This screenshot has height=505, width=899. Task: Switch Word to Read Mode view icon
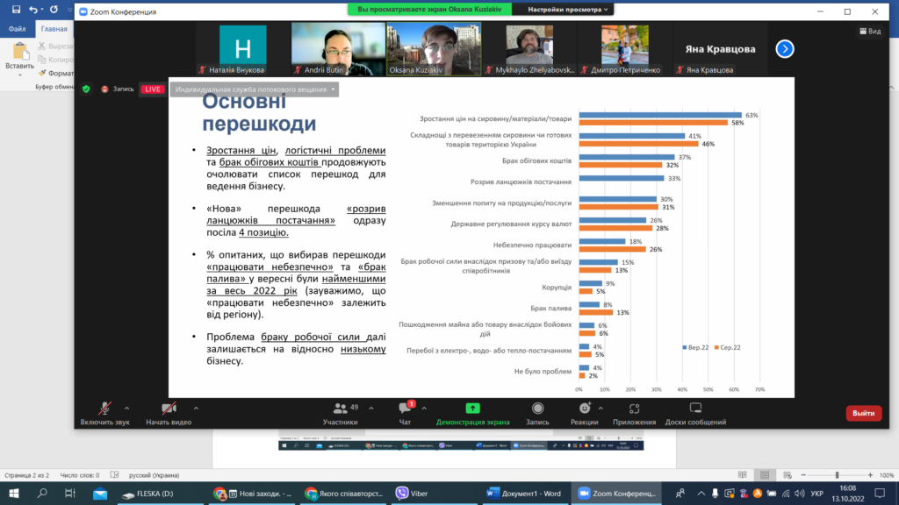point(743,474)
